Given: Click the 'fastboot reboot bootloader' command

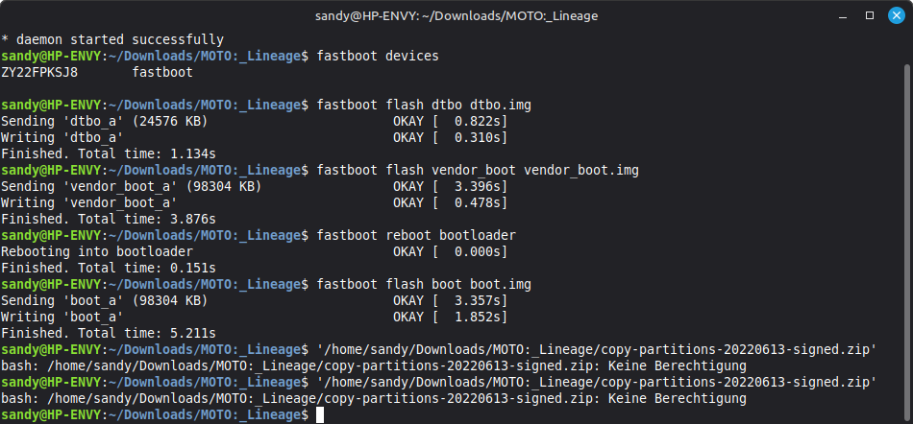Looking at the screenshot, I should (x=415, y=236).
